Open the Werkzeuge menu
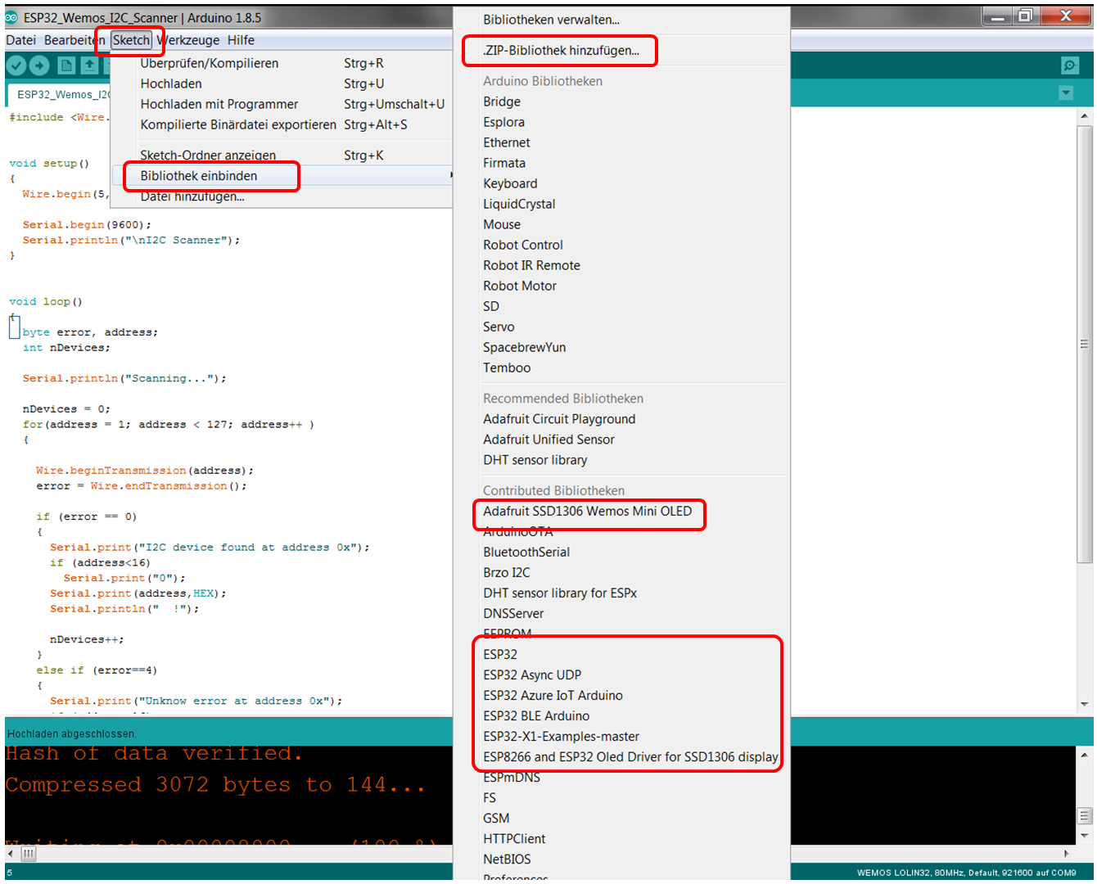 point(189,40)
